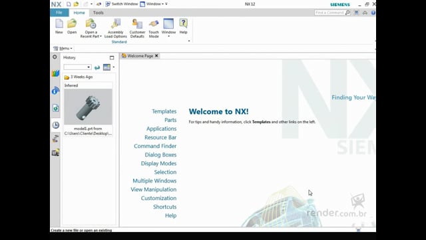Open the quick access toolbar customize arrow
The width and height of the screenshot is (426, 240).
point(166,4)
